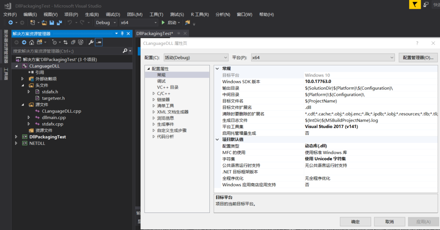Open the Configuration dropdown showing 活动(Debug)
This screenshot has width=440, height=230.
pyautogui.click(x=196, y=57)
